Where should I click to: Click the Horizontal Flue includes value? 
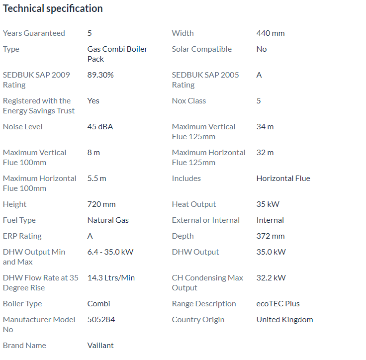pos(283,179)
